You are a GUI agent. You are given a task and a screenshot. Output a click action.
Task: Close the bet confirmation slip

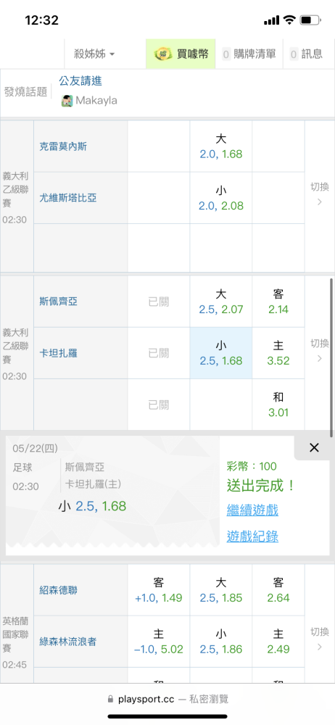(314, 447)
